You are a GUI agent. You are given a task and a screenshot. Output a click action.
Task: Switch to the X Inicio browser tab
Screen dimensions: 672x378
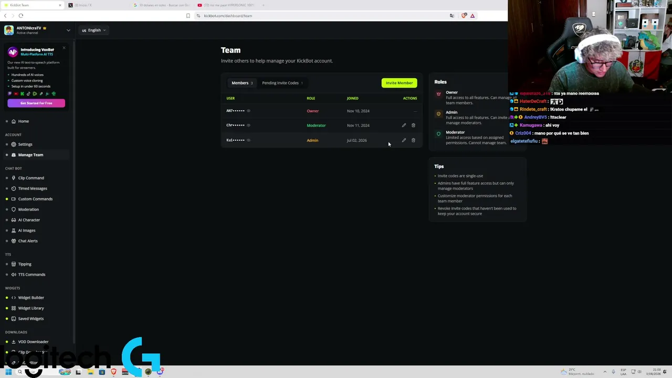tap(97, 5)
